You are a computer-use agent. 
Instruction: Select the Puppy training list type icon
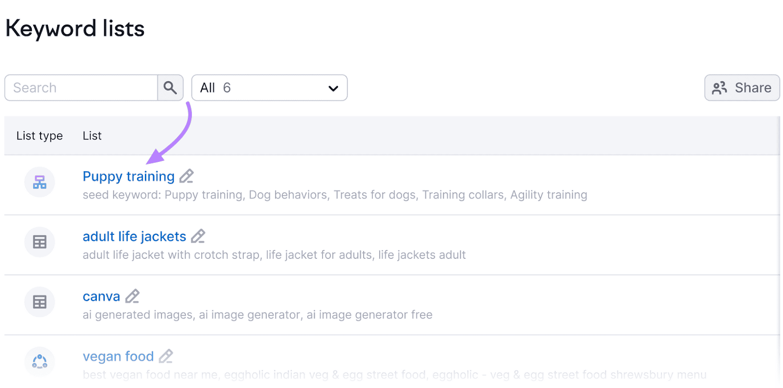point(39,182)
